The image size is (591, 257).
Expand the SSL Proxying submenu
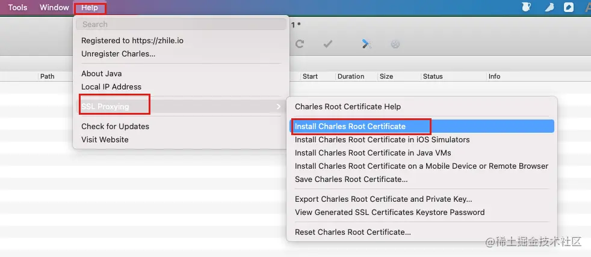(181, 107)
